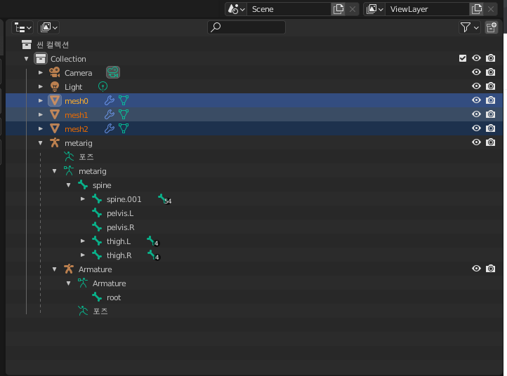Uncheck the Collection exclude checkbox
This screenshot has width=507, height=376.
tap(463, 58)
